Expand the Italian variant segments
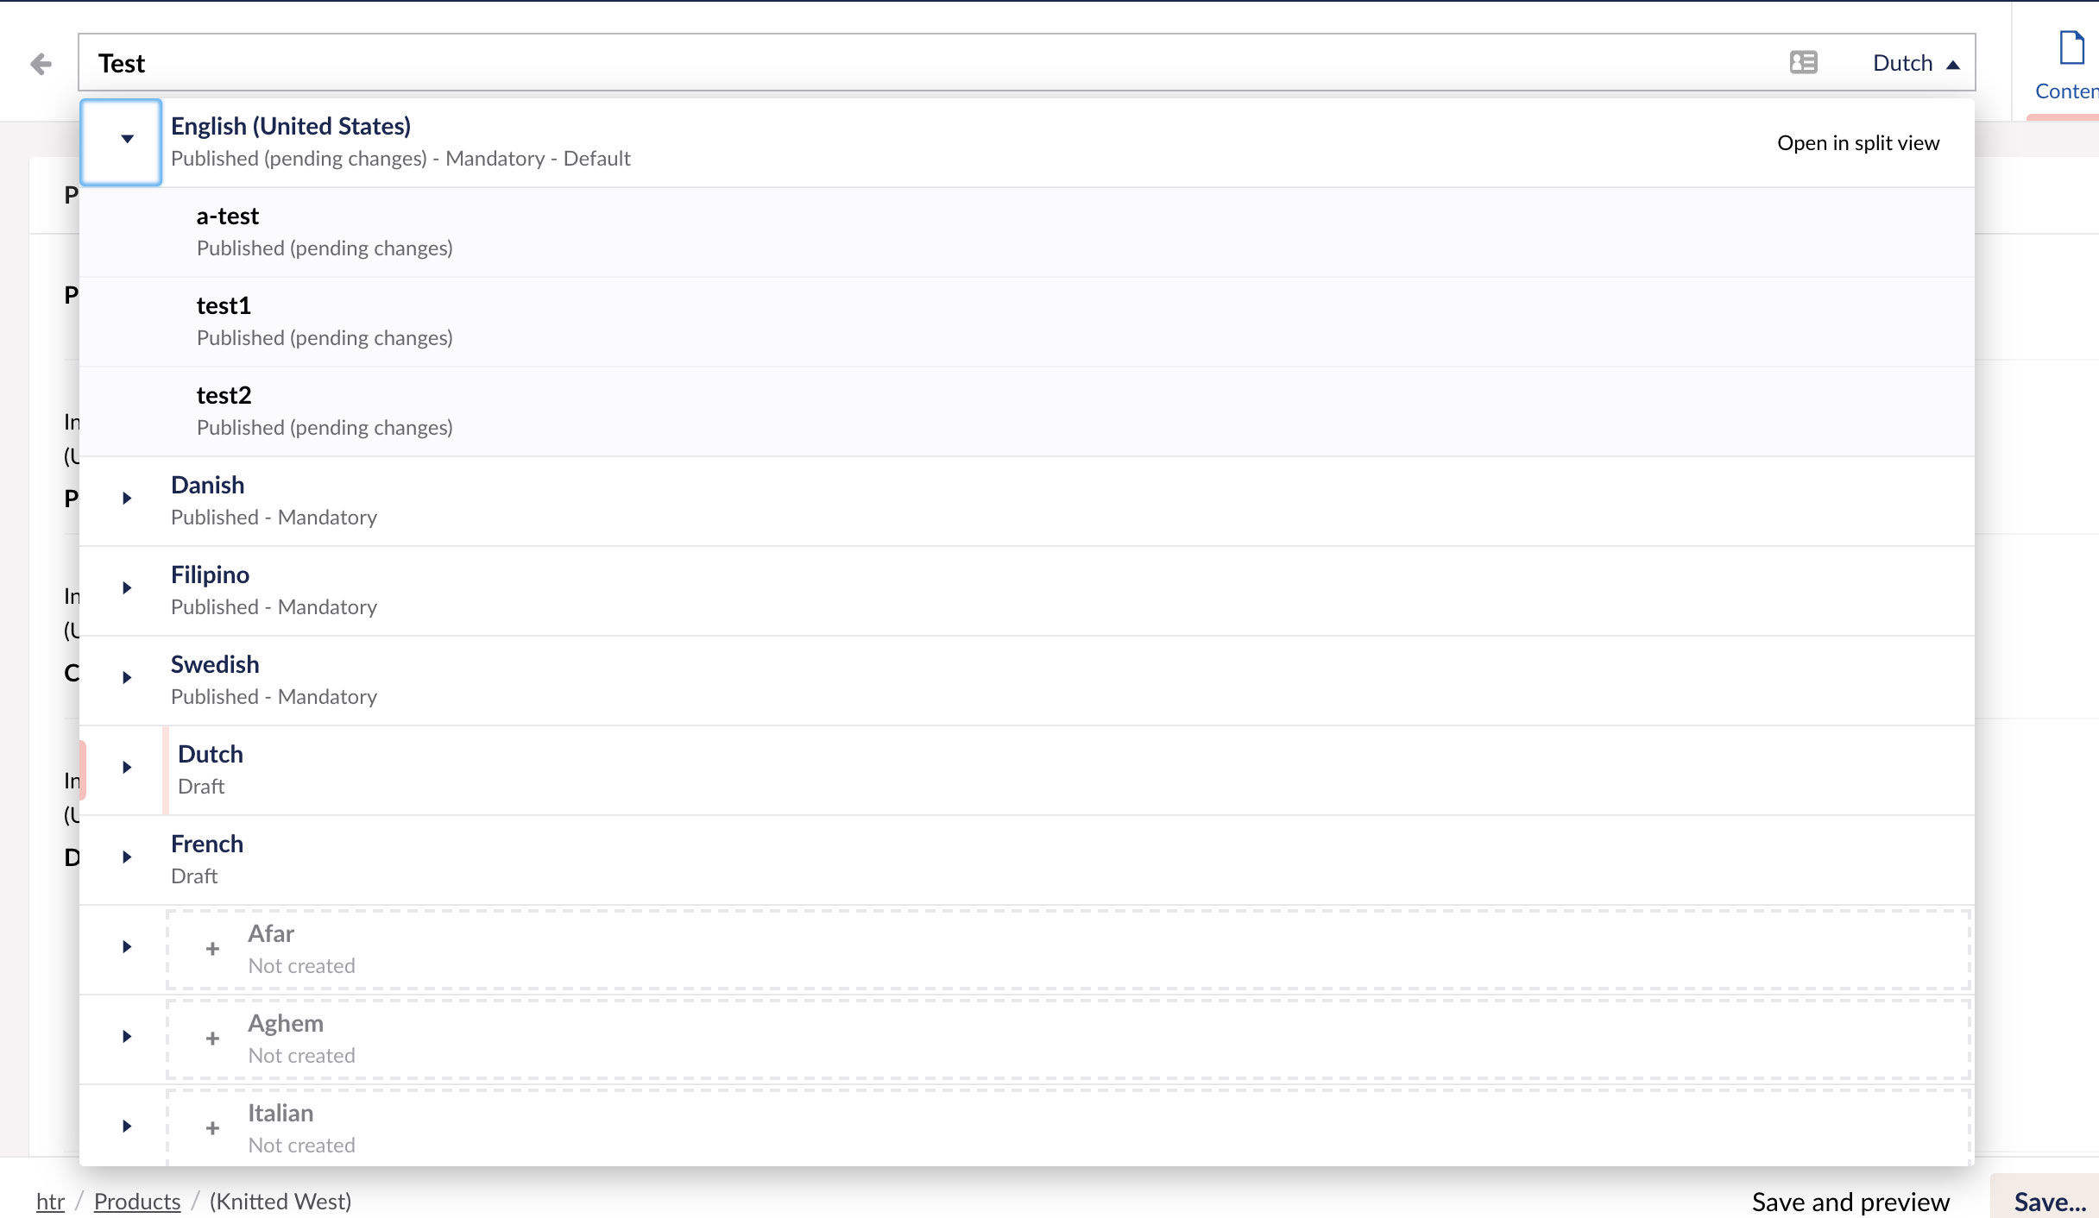 (x=126, y=1127)
